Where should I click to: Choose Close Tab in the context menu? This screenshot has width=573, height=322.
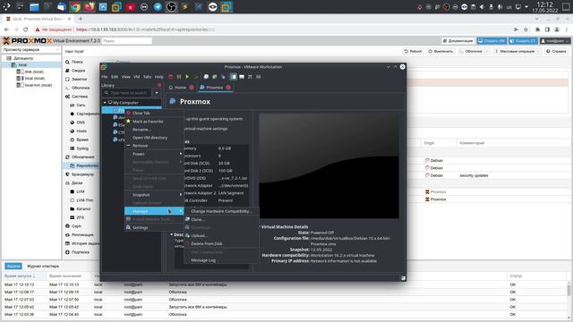tap(153, 114)
